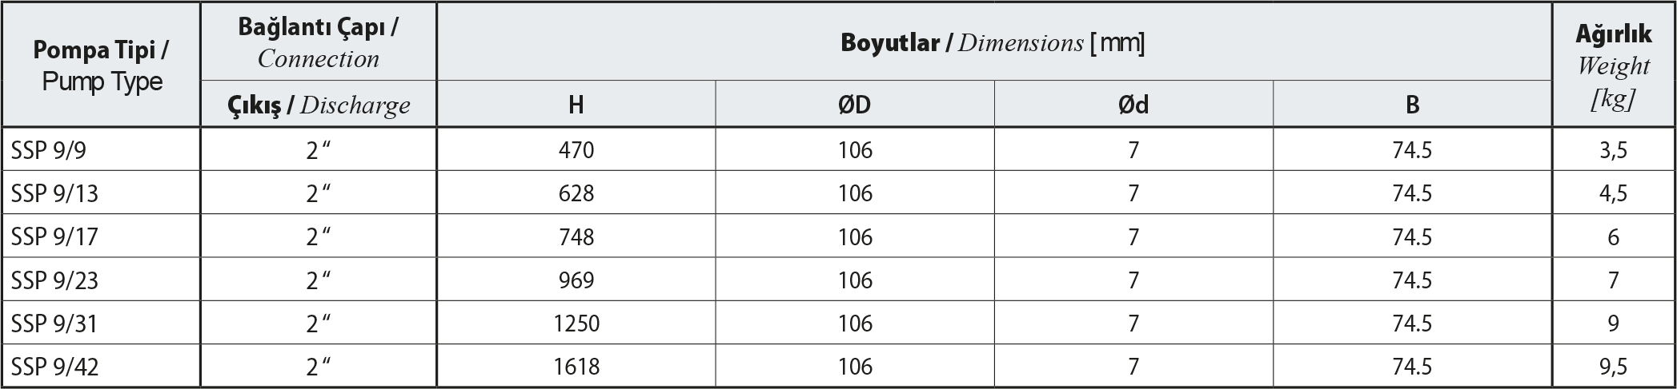The image size is (1677, 389).
Task: Click the Bağlantı Çapı / Connection header
Action: [318, 42]
